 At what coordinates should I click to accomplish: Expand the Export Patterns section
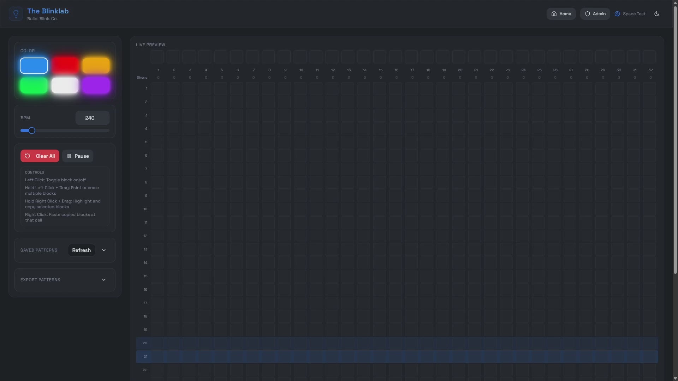tap(104, 280)
